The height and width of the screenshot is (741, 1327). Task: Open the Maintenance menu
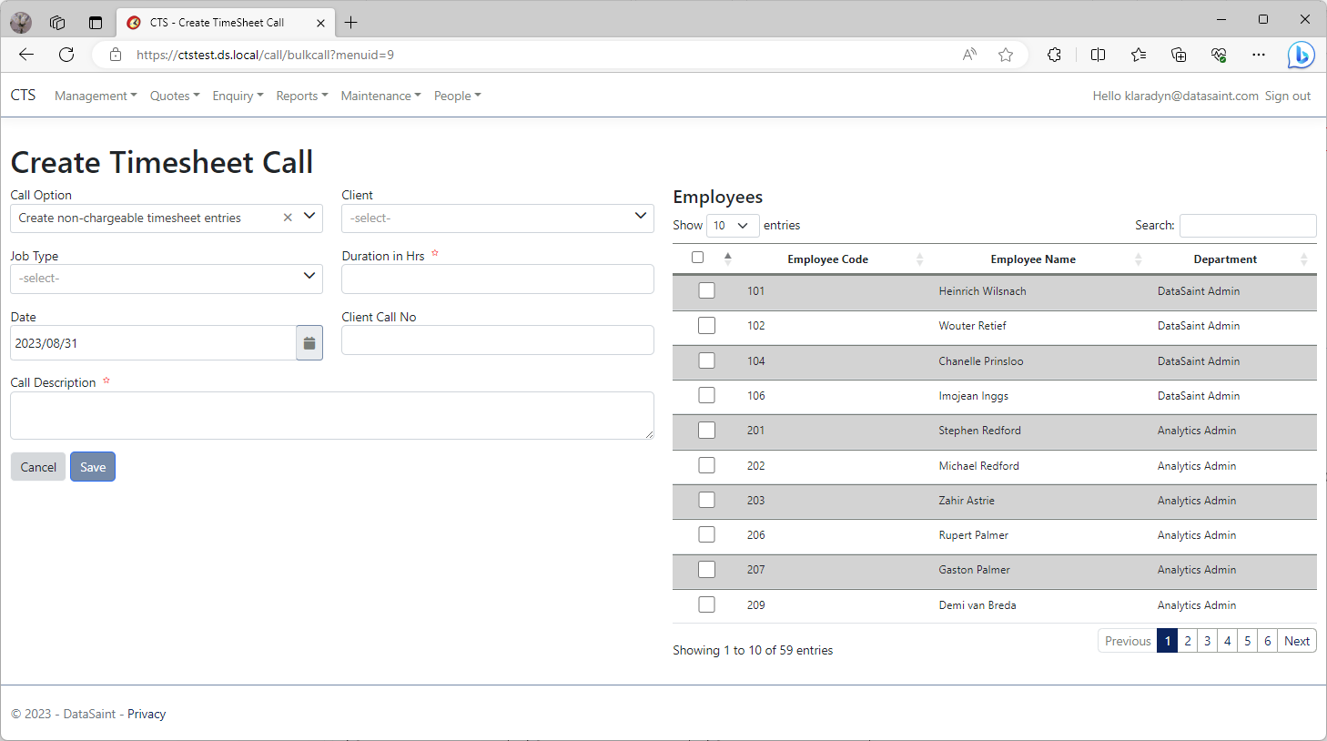coord(380,96)
